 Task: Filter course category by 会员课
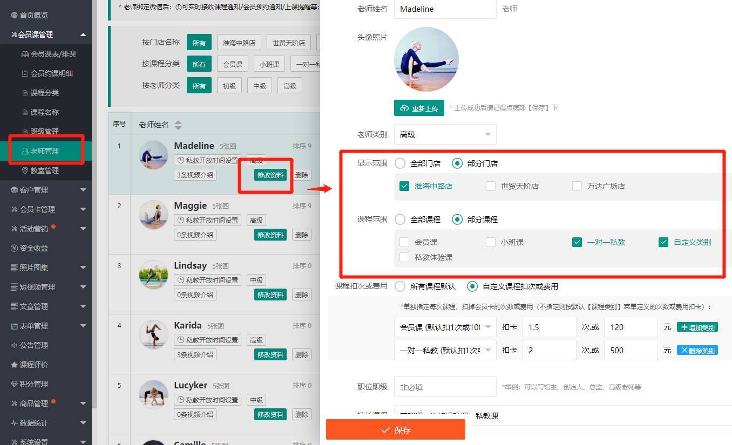(x=233, y=64)
